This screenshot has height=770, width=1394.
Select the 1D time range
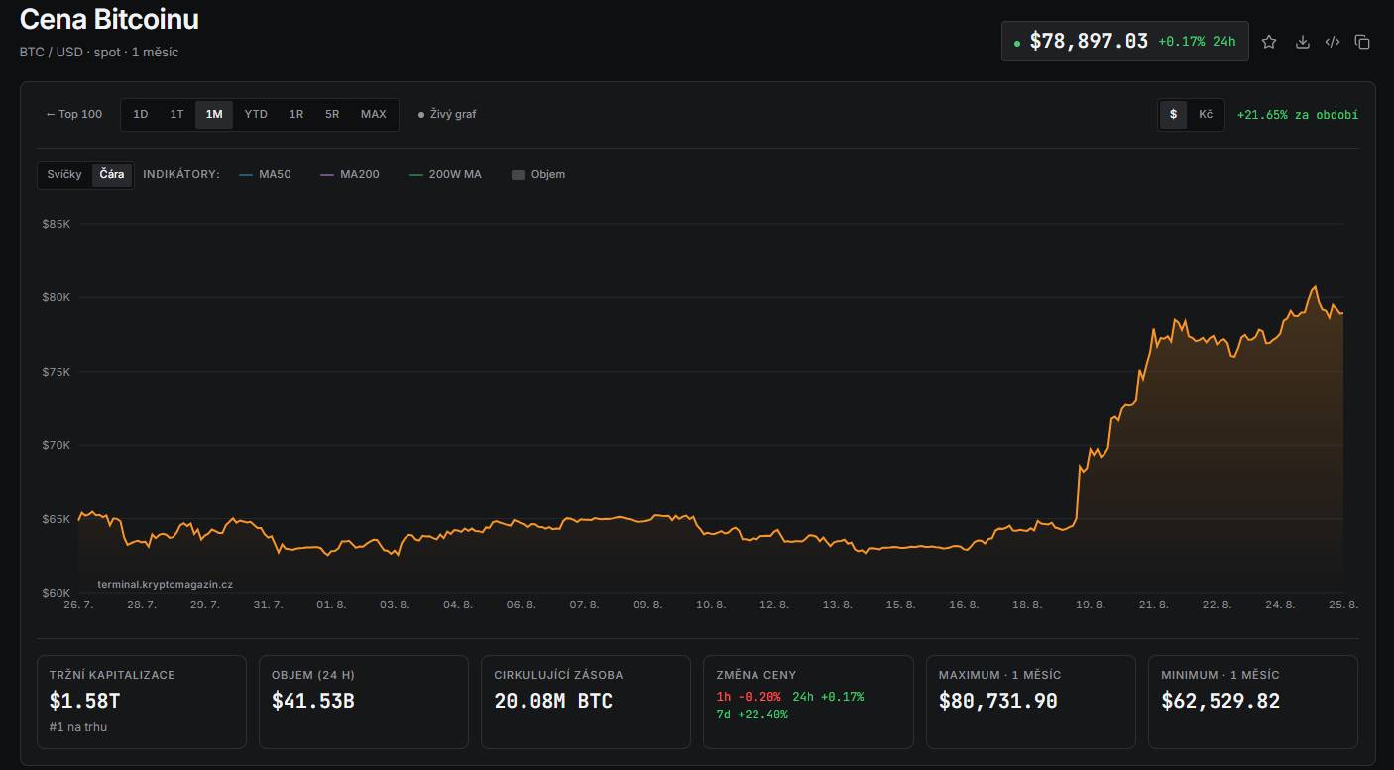click(x=141, y=114)
